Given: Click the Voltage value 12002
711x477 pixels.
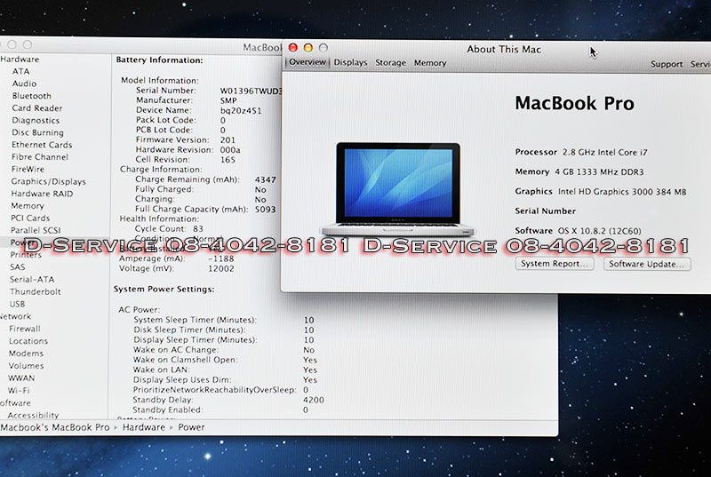Looking at the screenshot, I should point(221,268).
